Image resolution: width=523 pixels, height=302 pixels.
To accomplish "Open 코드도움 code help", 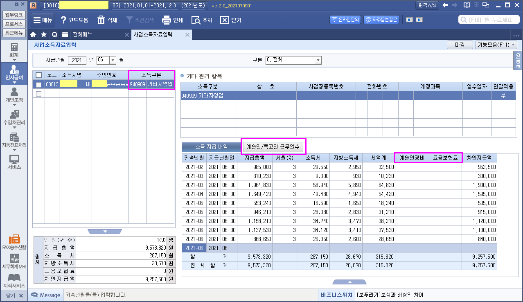I will coord(74,20).
